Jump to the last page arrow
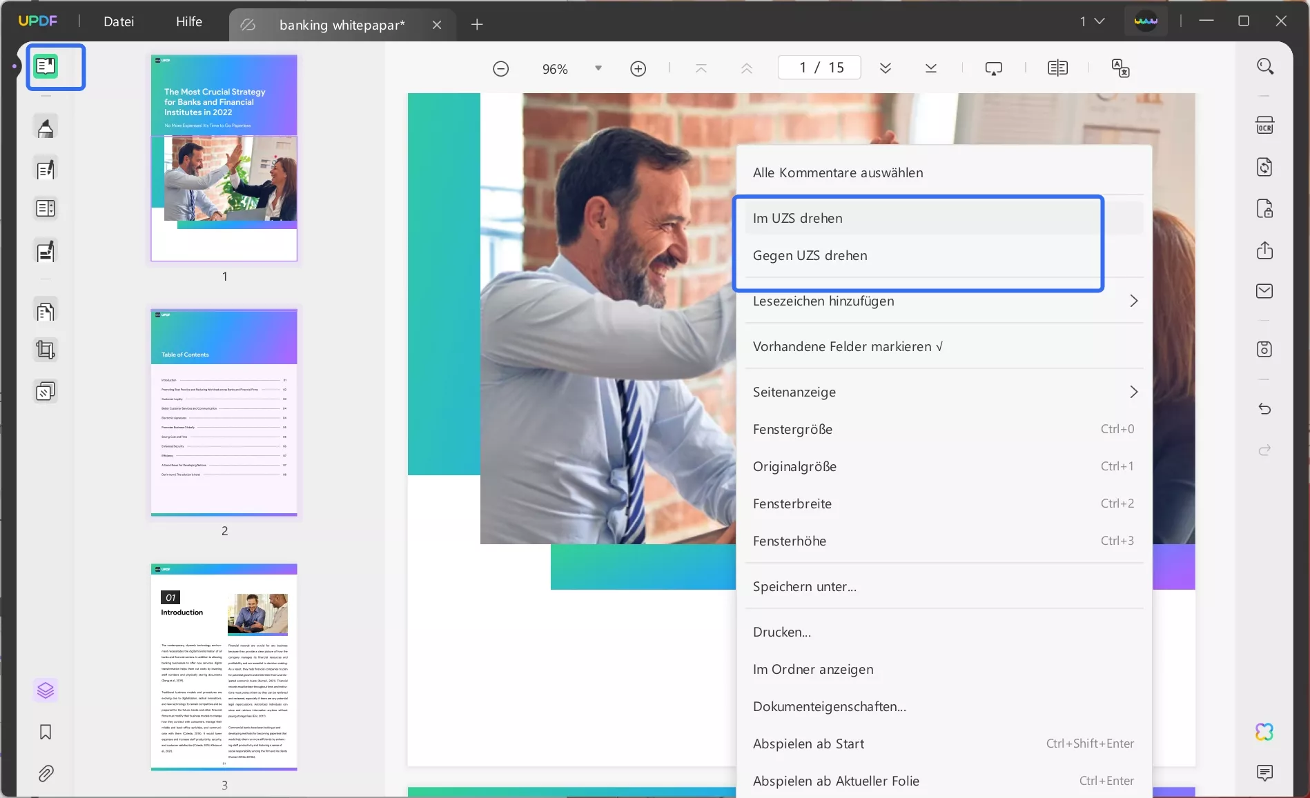This screenshot has width=1310, height=798. 931,68
